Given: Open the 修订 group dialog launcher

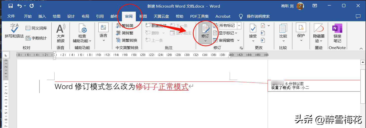Looking at the screenshot, I should [x=241, y=48].
